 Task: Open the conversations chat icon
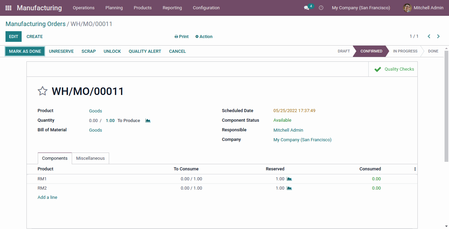[x=307, y=8]
